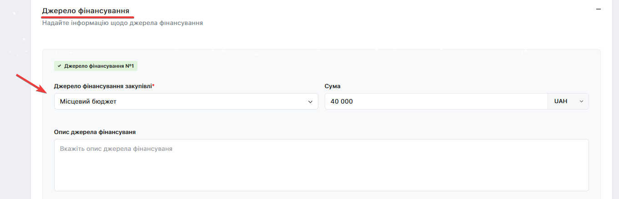Click the Джерело фінансування закупівлі field label
This screenshot has width=619, height=199.
click(x=102, y=86)
